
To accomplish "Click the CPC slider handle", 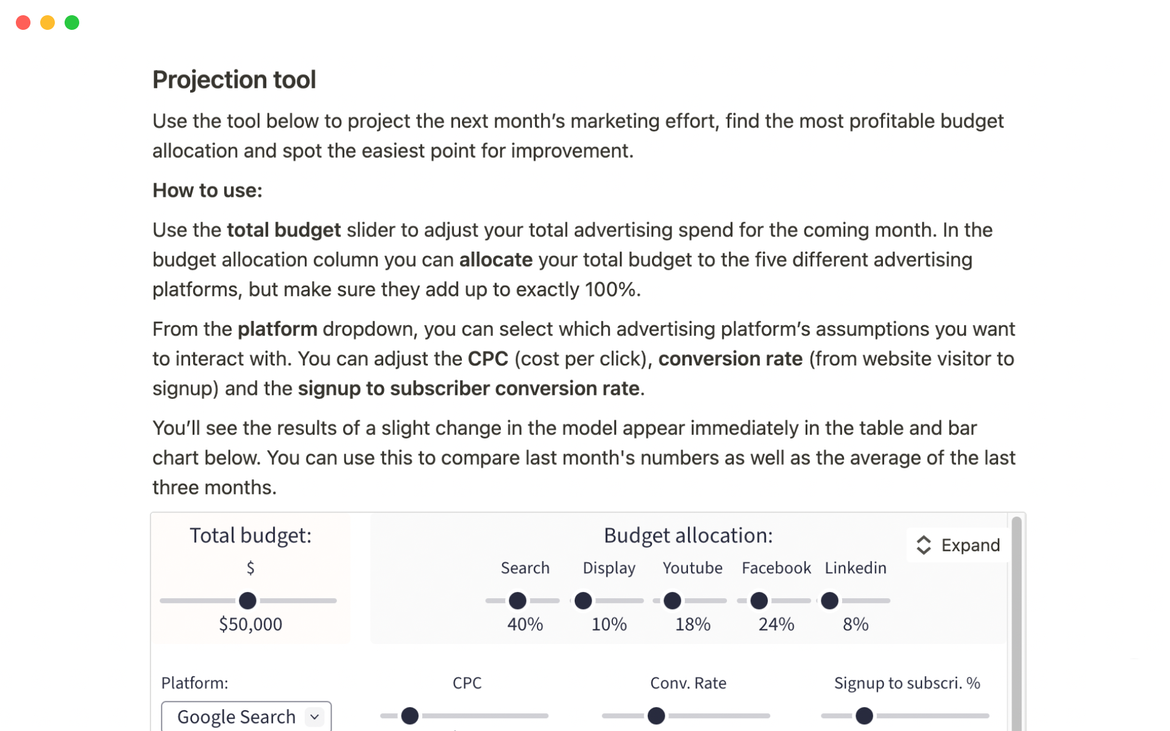I will click(410, 716).
